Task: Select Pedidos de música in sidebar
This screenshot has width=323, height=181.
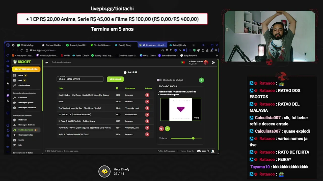Action: [x=26, y=130]
